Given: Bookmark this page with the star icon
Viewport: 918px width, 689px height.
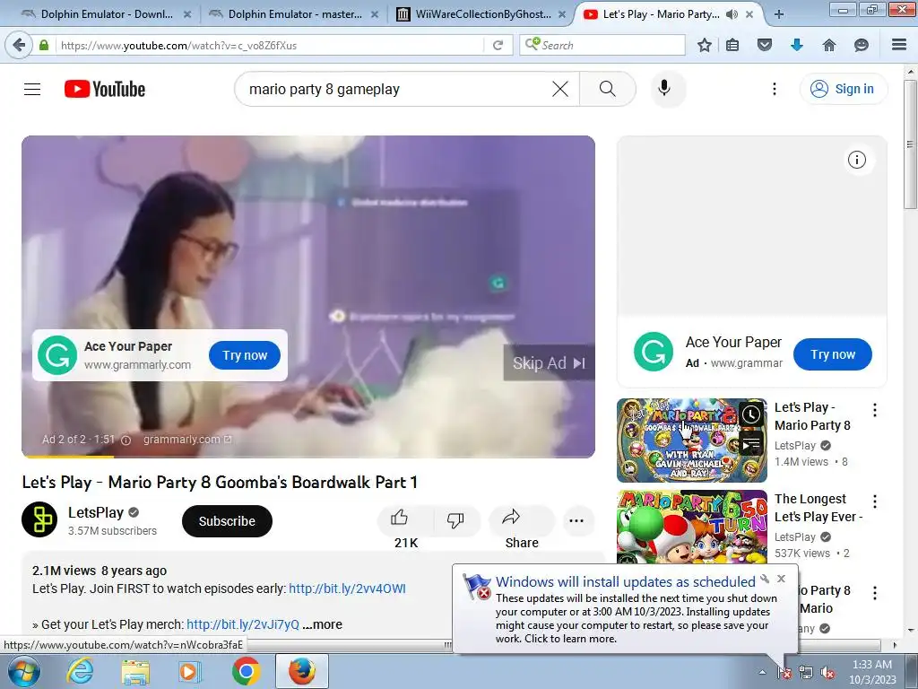Looking at the screenshot, I should [705, 45].
